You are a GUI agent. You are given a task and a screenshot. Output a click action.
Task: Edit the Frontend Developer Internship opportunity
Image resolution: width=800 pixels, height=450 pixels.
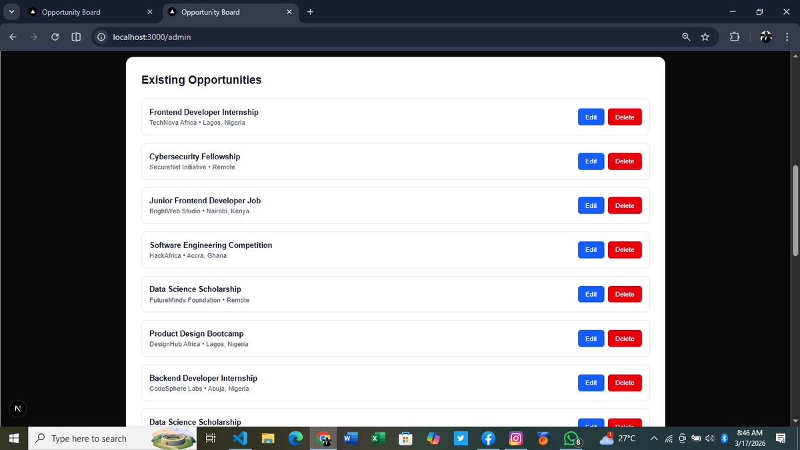[x=591, y=117]
